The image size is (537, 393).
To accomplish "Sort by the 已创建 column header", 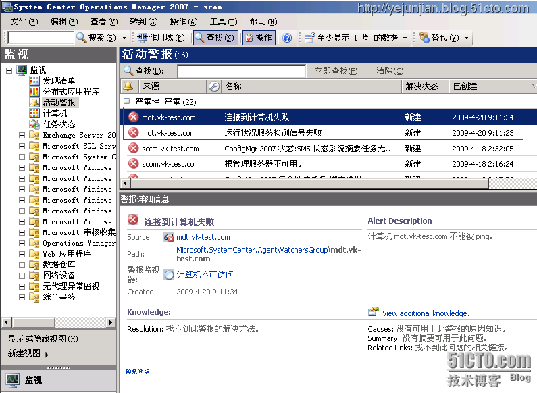I will (x=492, y=86).
